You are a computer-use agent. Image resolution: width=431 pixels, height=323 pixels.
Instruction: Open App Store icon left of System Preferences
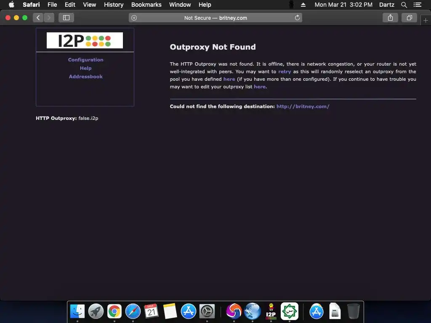coord(188,312)
